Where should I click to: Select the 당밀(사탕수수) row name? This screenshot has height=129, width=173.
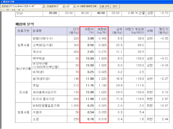(x=43, y=38)
